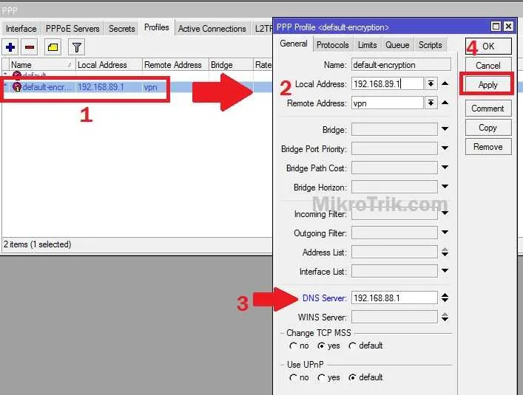Screen dimensions: 523x395
Task: Click the default profile row icon
Action: click(16, 75)
